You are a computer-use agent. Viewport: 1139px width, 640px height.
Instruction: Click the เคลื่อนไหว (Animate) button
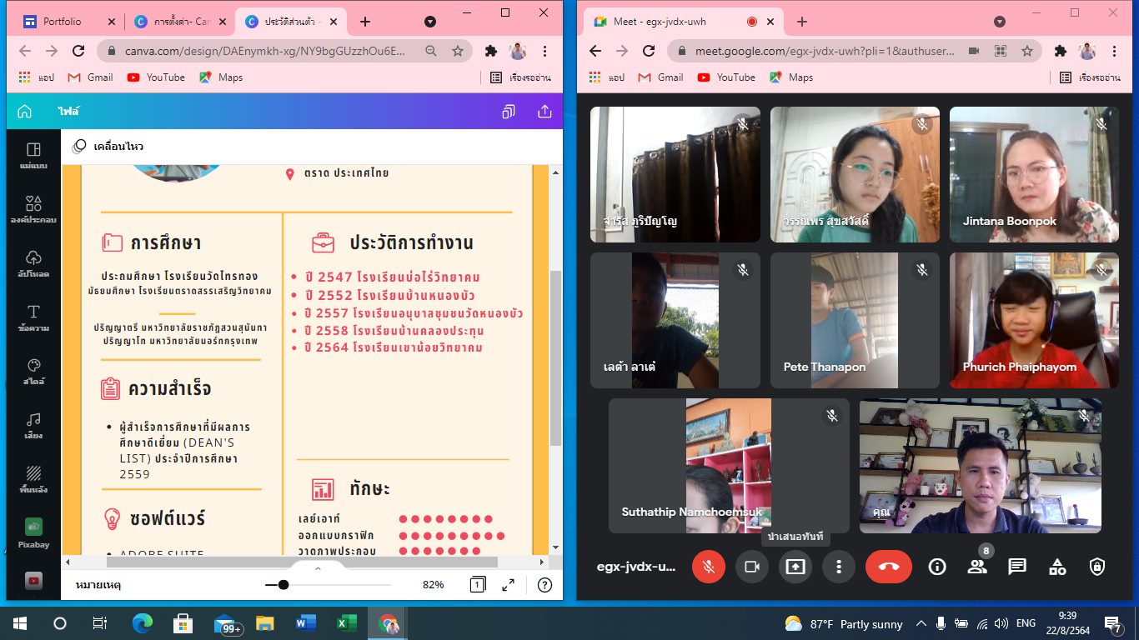[108, 147]
